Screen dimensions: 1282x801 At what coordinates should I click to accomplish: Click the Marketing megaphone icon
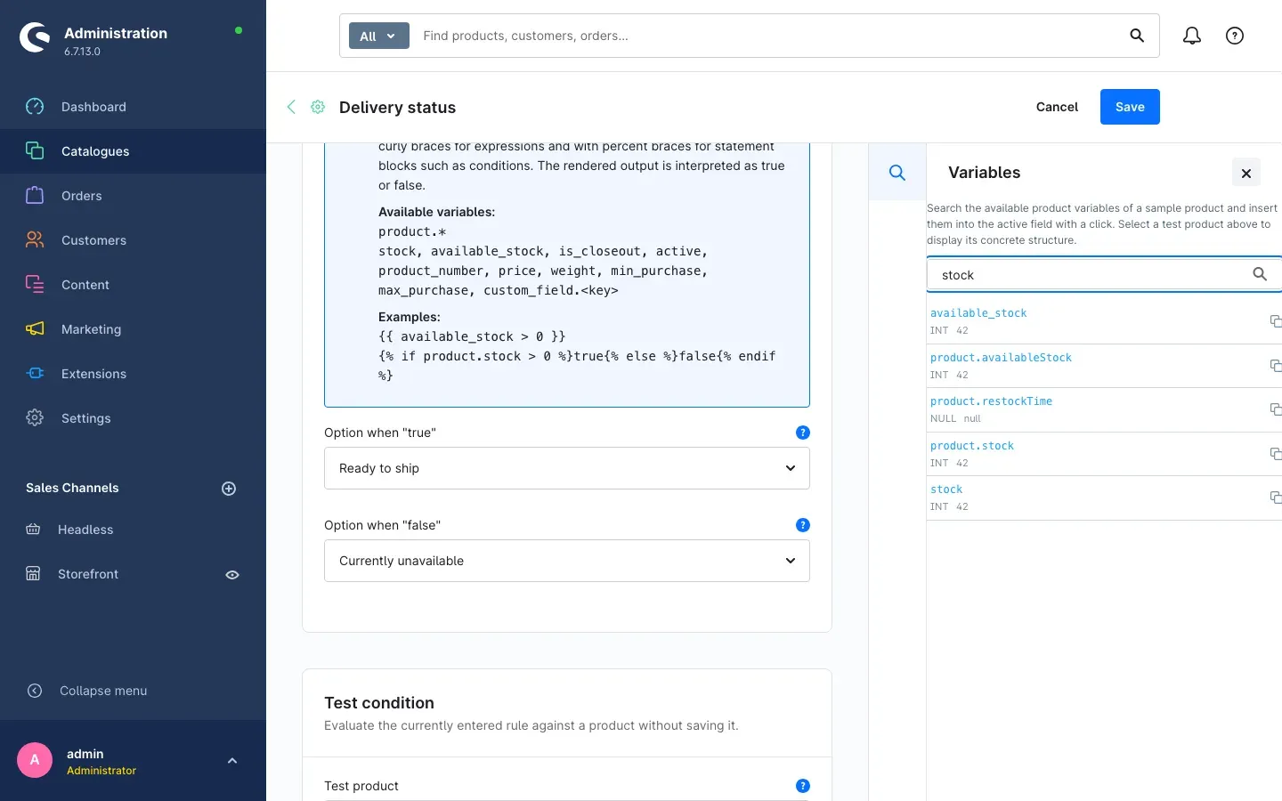(35, 329)
